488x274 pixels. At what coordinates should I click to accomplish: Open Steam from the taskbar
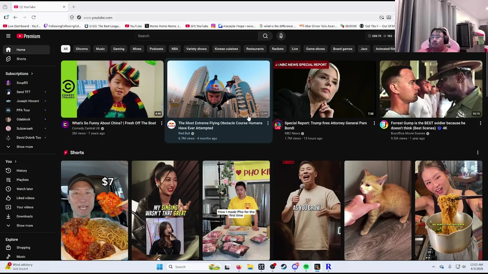point(284,267)
